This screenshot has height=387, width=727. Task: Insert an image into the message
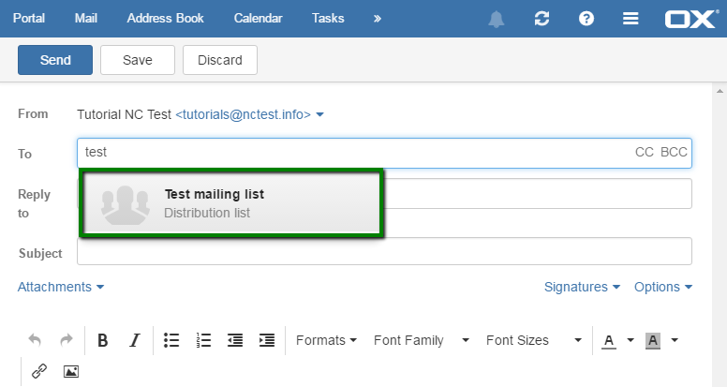(x=71, y=371)
